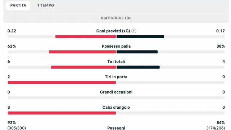
Task: Select the red Calci d'angolo bar
Action: click(62, 113)
